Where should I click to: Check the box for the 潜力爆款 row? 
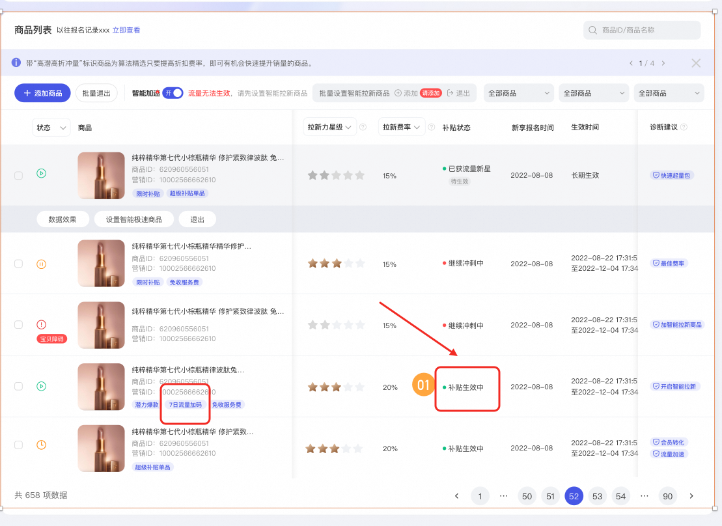(18, 386)
